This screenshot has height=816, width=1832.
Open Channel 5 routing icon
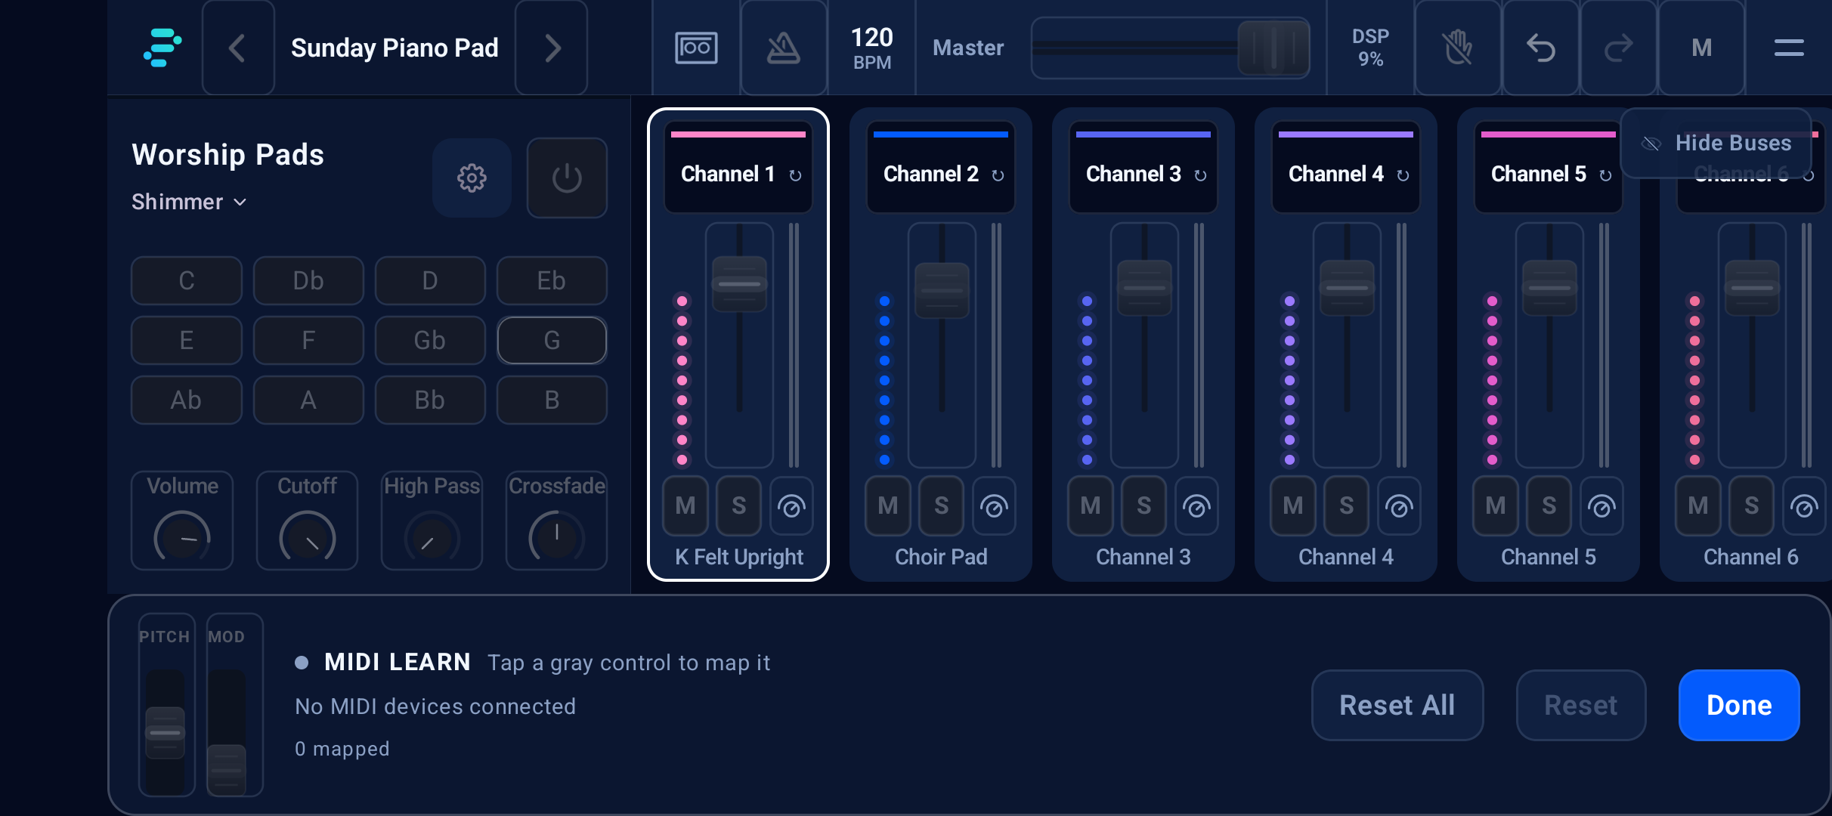[x=1601, y=506]
